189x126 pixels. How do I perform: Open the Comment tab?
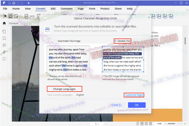(67, 9)
